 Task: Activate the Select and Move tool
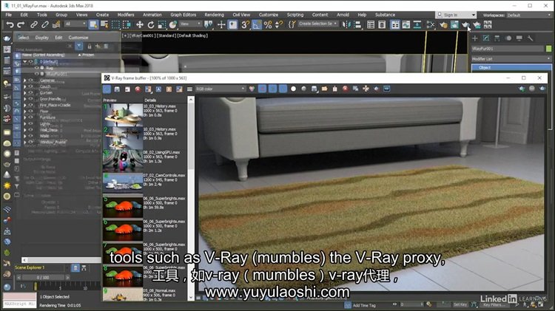[140, 24]
